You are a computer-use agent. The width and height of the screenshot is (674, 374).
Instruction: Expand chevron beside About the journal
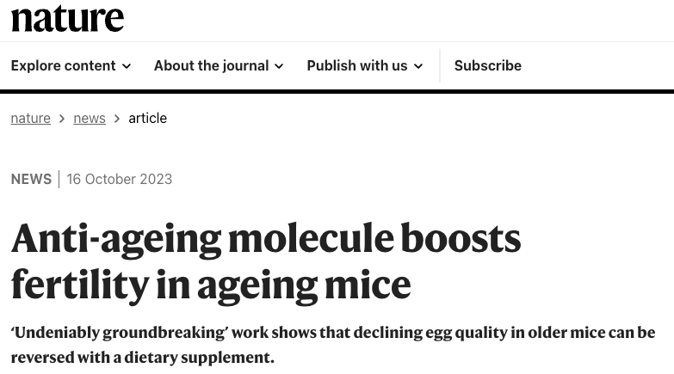coord(279,66)
